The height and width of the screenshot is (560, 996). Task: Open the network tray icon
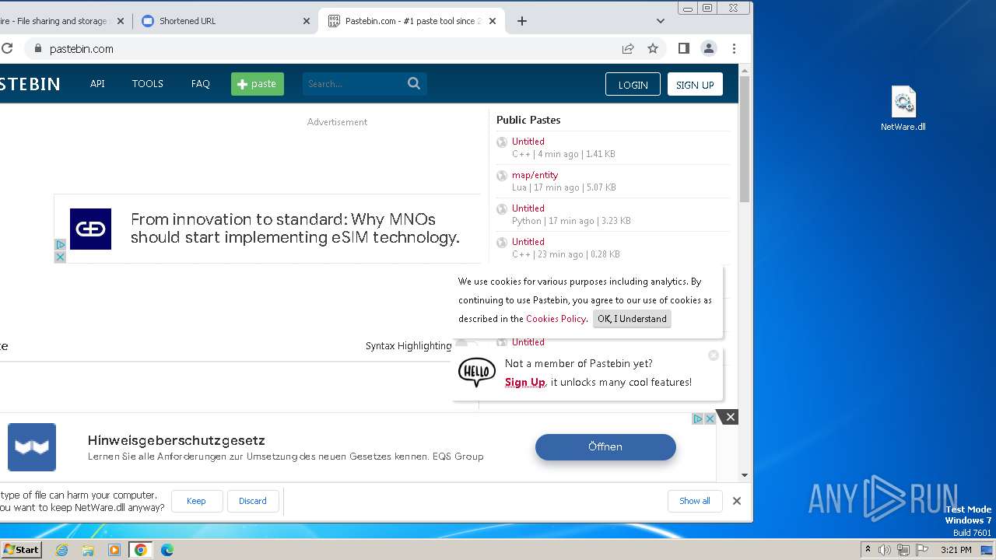click(903, 550)
